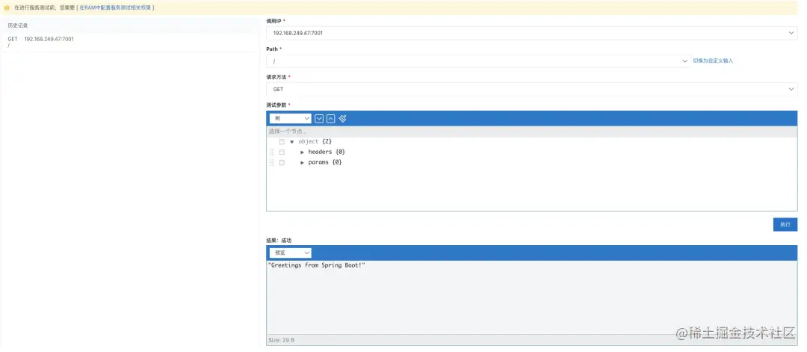
Task: Click the Greetings from Spring Boot result text
Action: [x=317, y=265]
